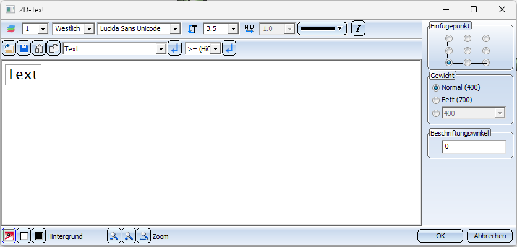Viewport: 517px width, 247px height.
Task: Select the top-left insertion point radio
Action: tap(449, 39)
